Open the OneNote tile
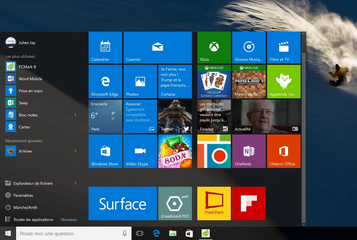The image size is (357, 240). (249, 151)
